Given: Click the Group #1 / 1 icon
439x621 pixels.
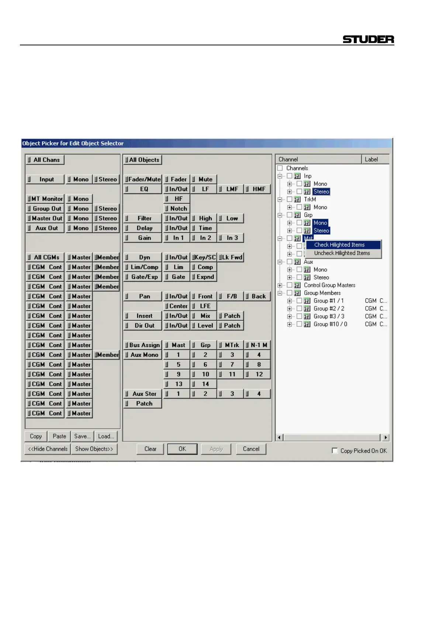Looking at the screenshot, I should pos(307,301).
